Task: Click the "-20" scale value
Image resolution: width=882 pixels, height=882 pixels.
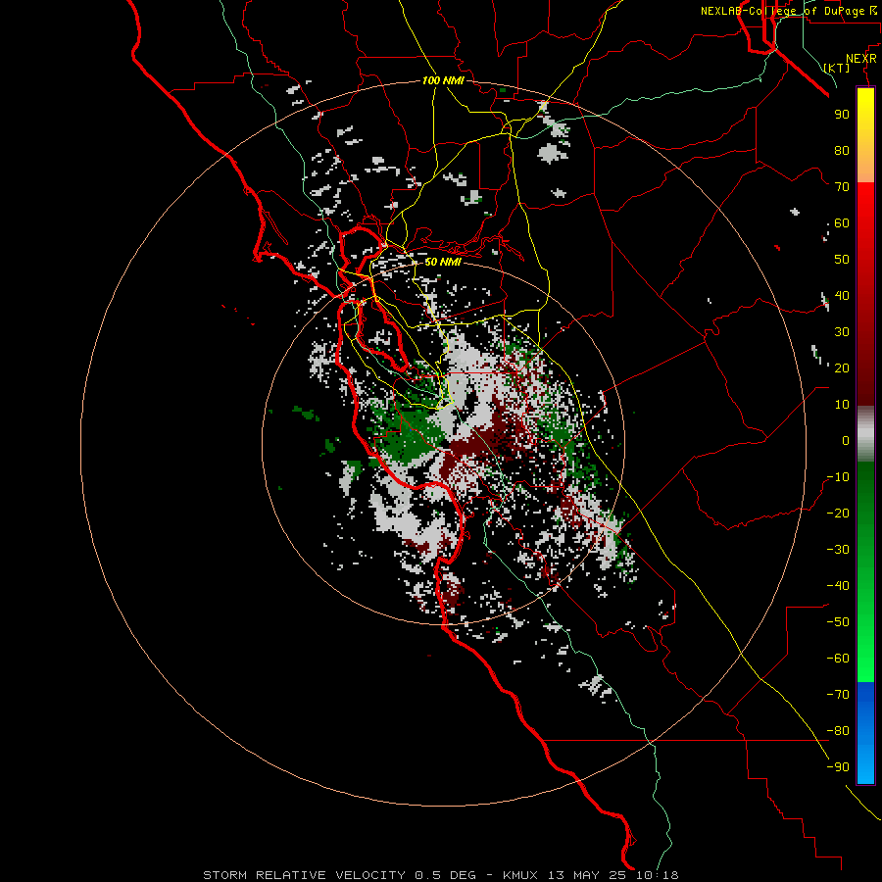Action: pyautogui.click(x=838, y=514)
